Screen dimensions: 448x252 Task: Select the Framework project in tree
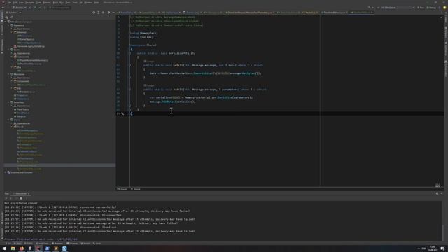19,25
